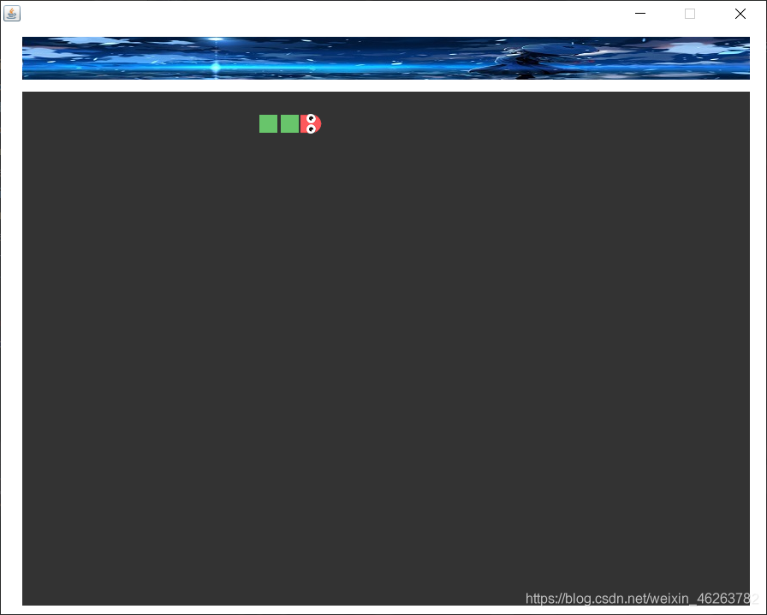Click the green snake segment next to head

click(x=289, y=124)
